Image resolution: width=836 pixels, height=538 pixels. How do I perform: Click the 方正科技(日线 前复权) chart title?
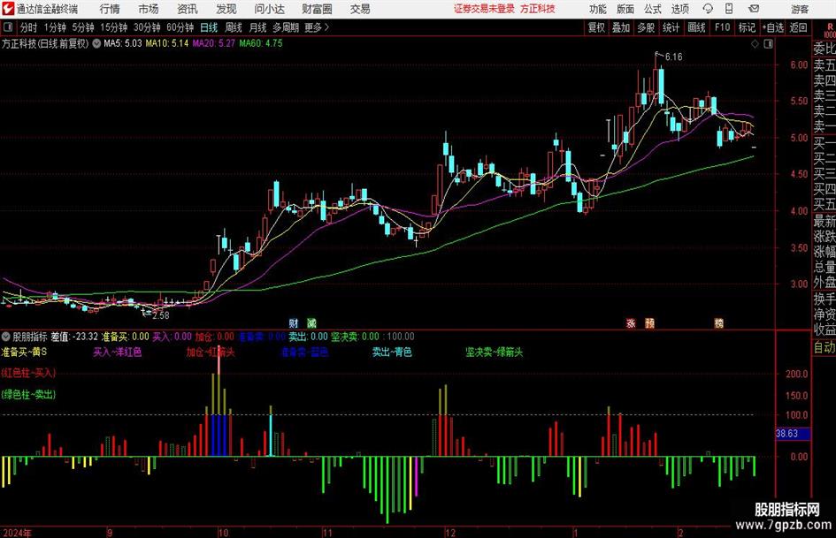tap(45, 43)
